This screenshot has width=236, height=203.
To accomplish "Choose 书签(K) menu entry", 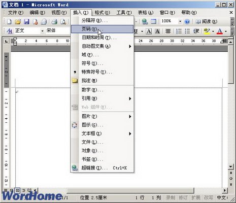I will click(x=102, y=159).
